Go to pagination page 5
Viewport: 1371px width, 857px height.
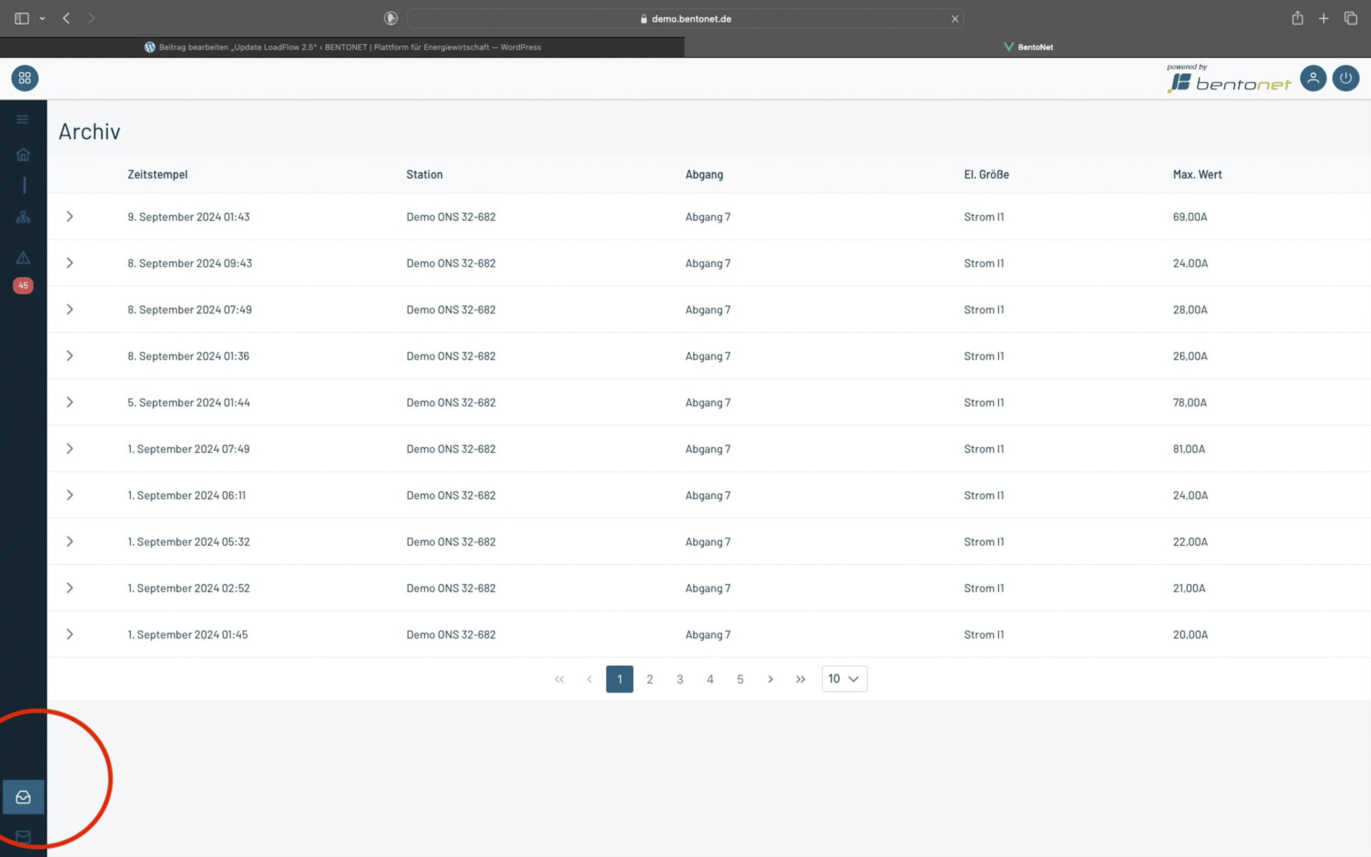[x=740, y=679]
